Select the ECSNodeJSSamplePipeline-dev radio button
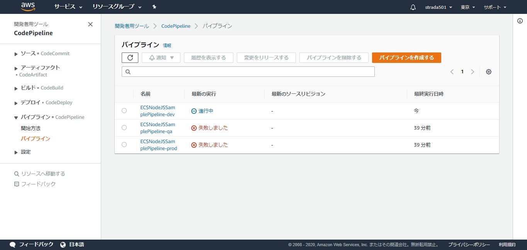527x250 pixels. [x=124, y=111]
